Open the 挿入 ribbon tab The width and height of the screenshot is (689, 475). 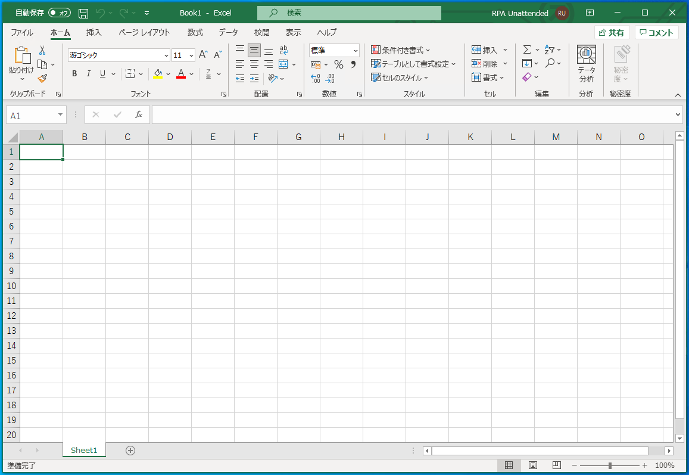pos(93,33)
